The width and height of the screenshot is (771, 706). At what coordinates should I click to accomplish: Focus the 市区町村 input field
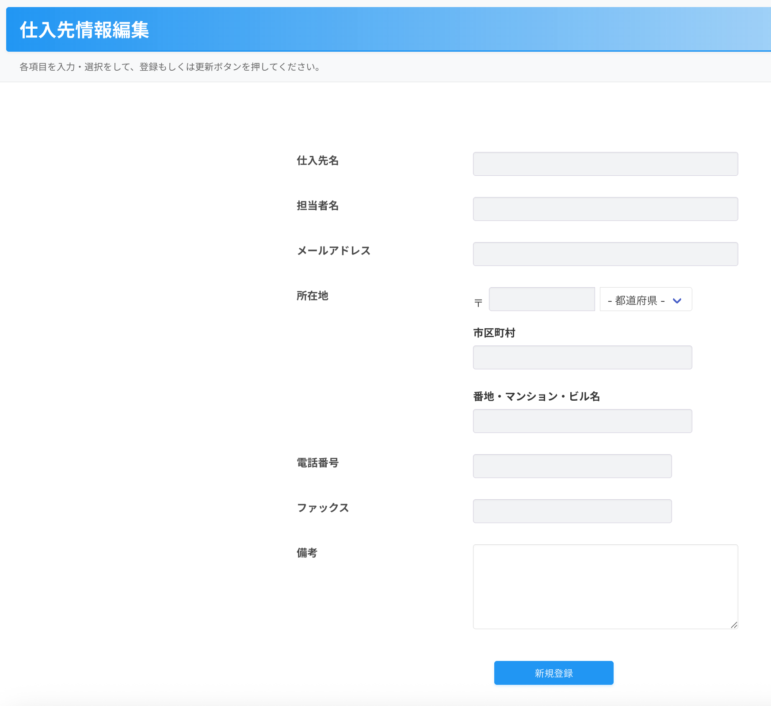(x=582, y=357)
